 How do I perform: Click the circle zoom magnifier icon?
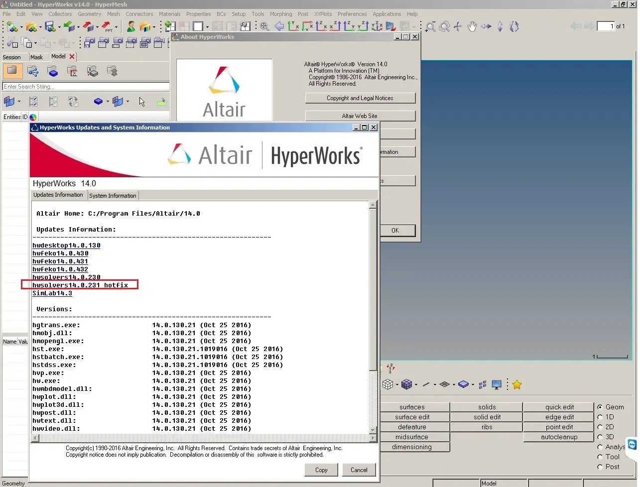[x=444, y=26]
